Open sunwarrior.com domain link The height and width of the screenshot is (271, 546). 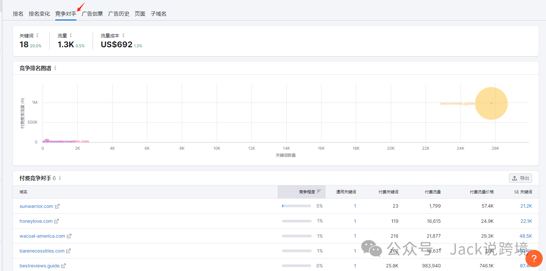36,206
